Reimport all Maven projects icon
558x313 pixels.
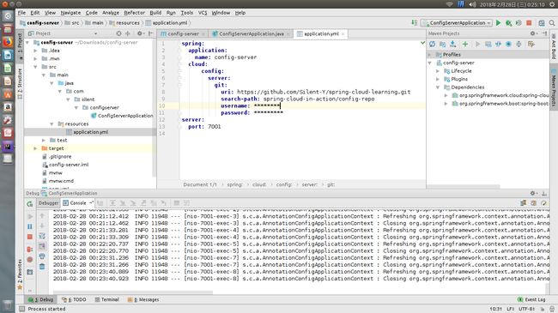click(x=432, y=44)
